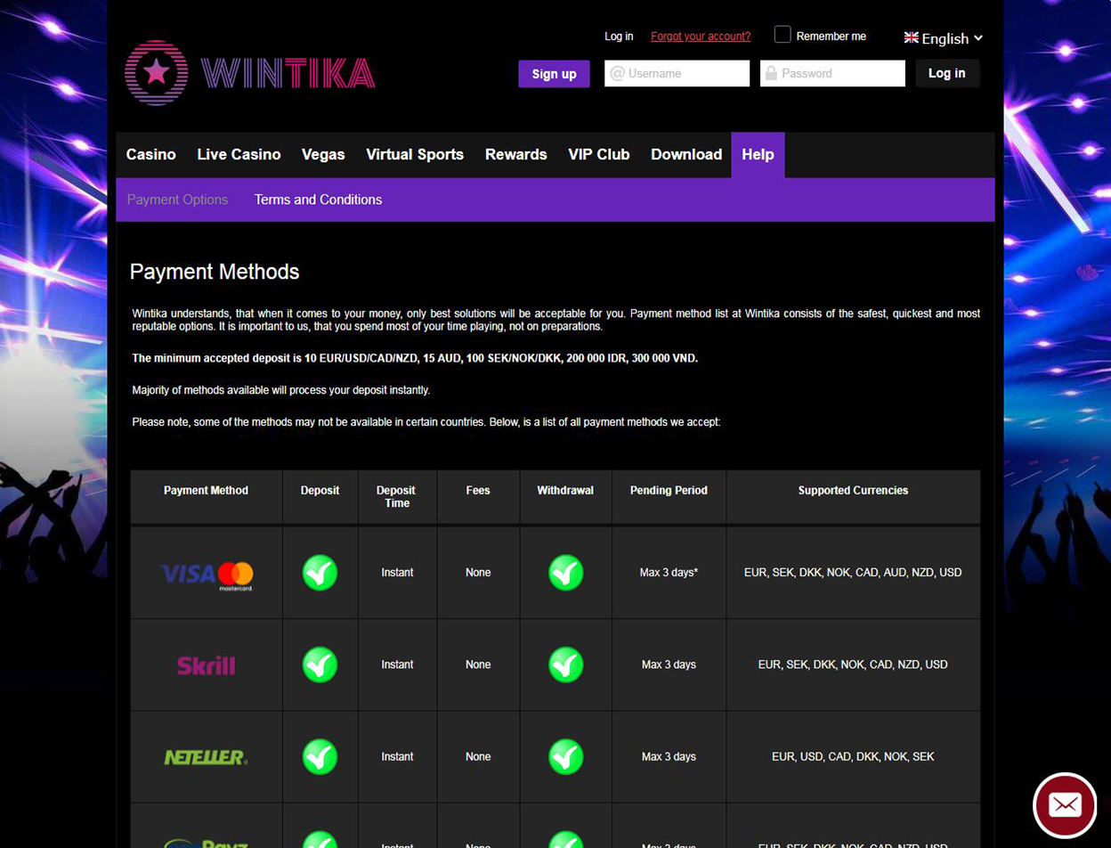
Task: Tick the Remember me checkbox
Action: click(783, 35)
